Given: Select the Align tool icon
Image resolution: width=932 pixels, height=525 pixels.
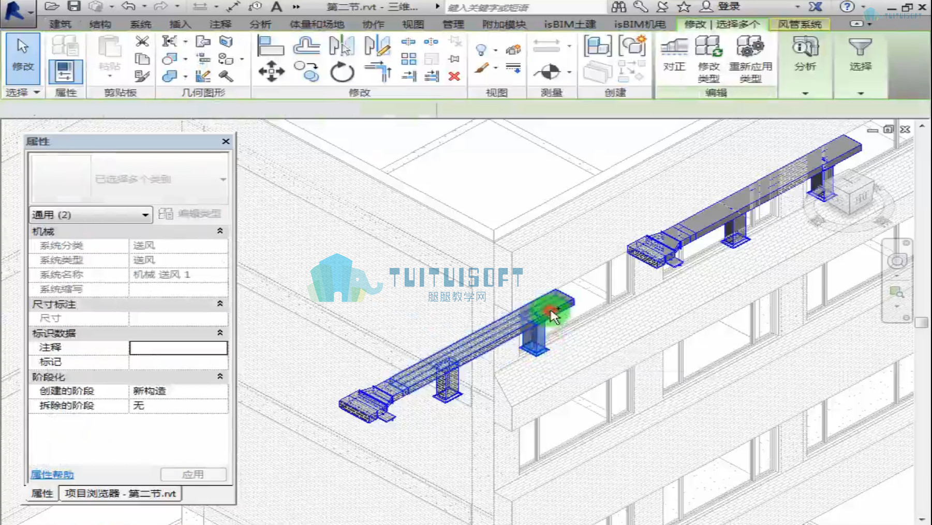Looking at the screenshot, I should [x=271, y=46].
